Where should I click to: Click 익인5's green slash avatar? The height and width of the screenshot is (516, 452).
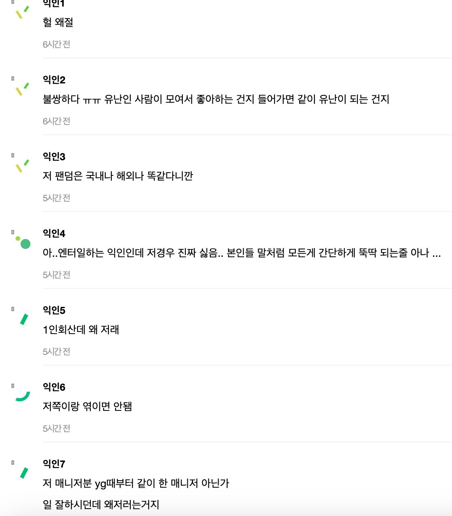24,319
